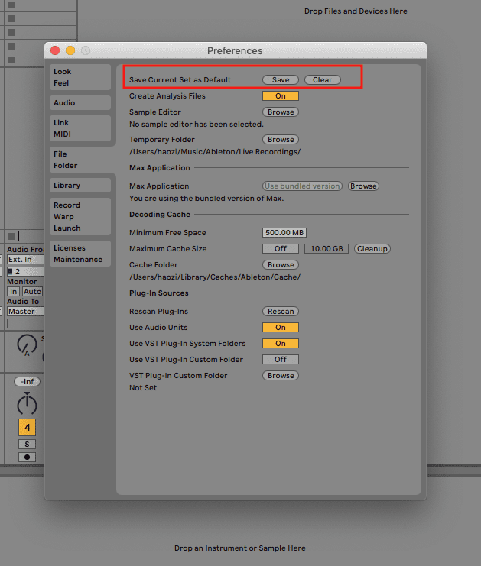The height and width of the screenshot is (566, 481).
Task: Open the Licenses Maintenance tab
Action: pos(80,254)
